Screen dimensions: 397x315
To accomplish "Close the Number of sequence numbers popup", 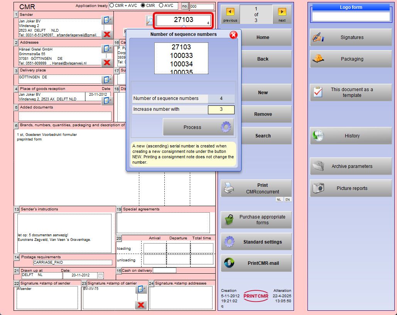I will (x=233, y=35).
